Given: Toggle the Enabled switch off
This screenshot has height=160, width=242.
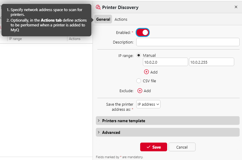Looking at the screenshot, I should 143,32.
